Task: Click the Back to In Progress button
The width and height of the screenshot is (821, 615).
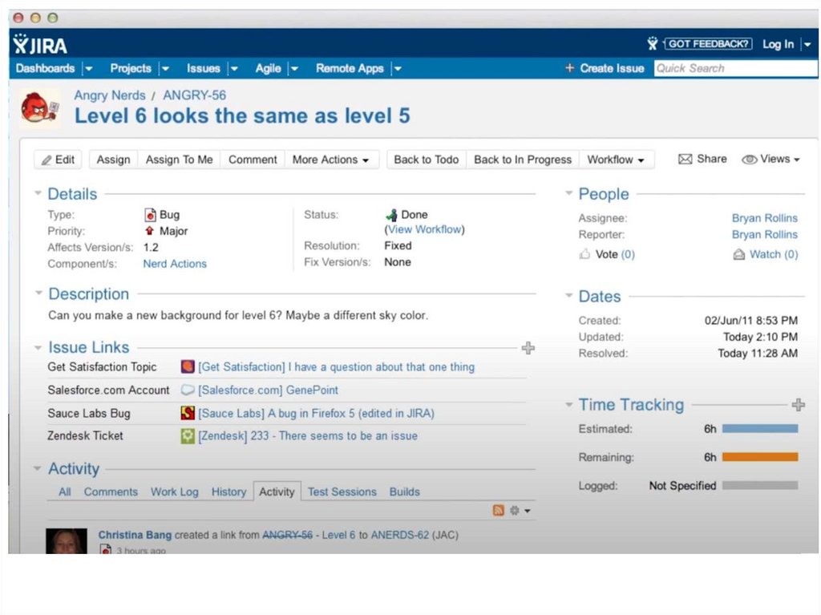Action: point(523,160)
